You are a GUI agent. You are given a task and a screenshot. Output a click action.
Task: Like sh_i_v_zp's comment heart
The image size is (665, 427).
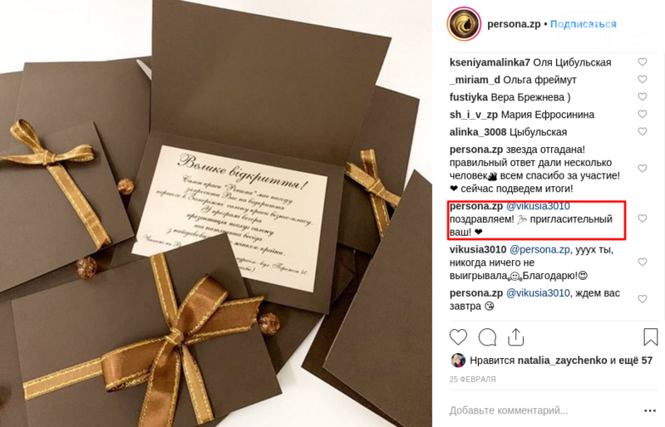click(643, 114)
